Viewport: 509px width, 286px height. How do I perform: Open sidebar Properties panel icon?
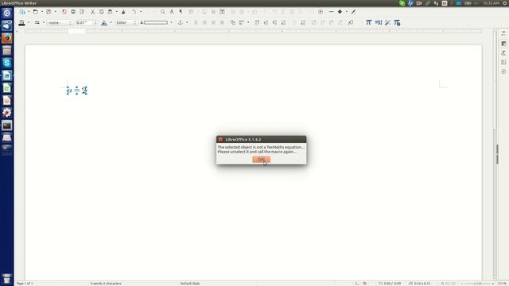503,44
